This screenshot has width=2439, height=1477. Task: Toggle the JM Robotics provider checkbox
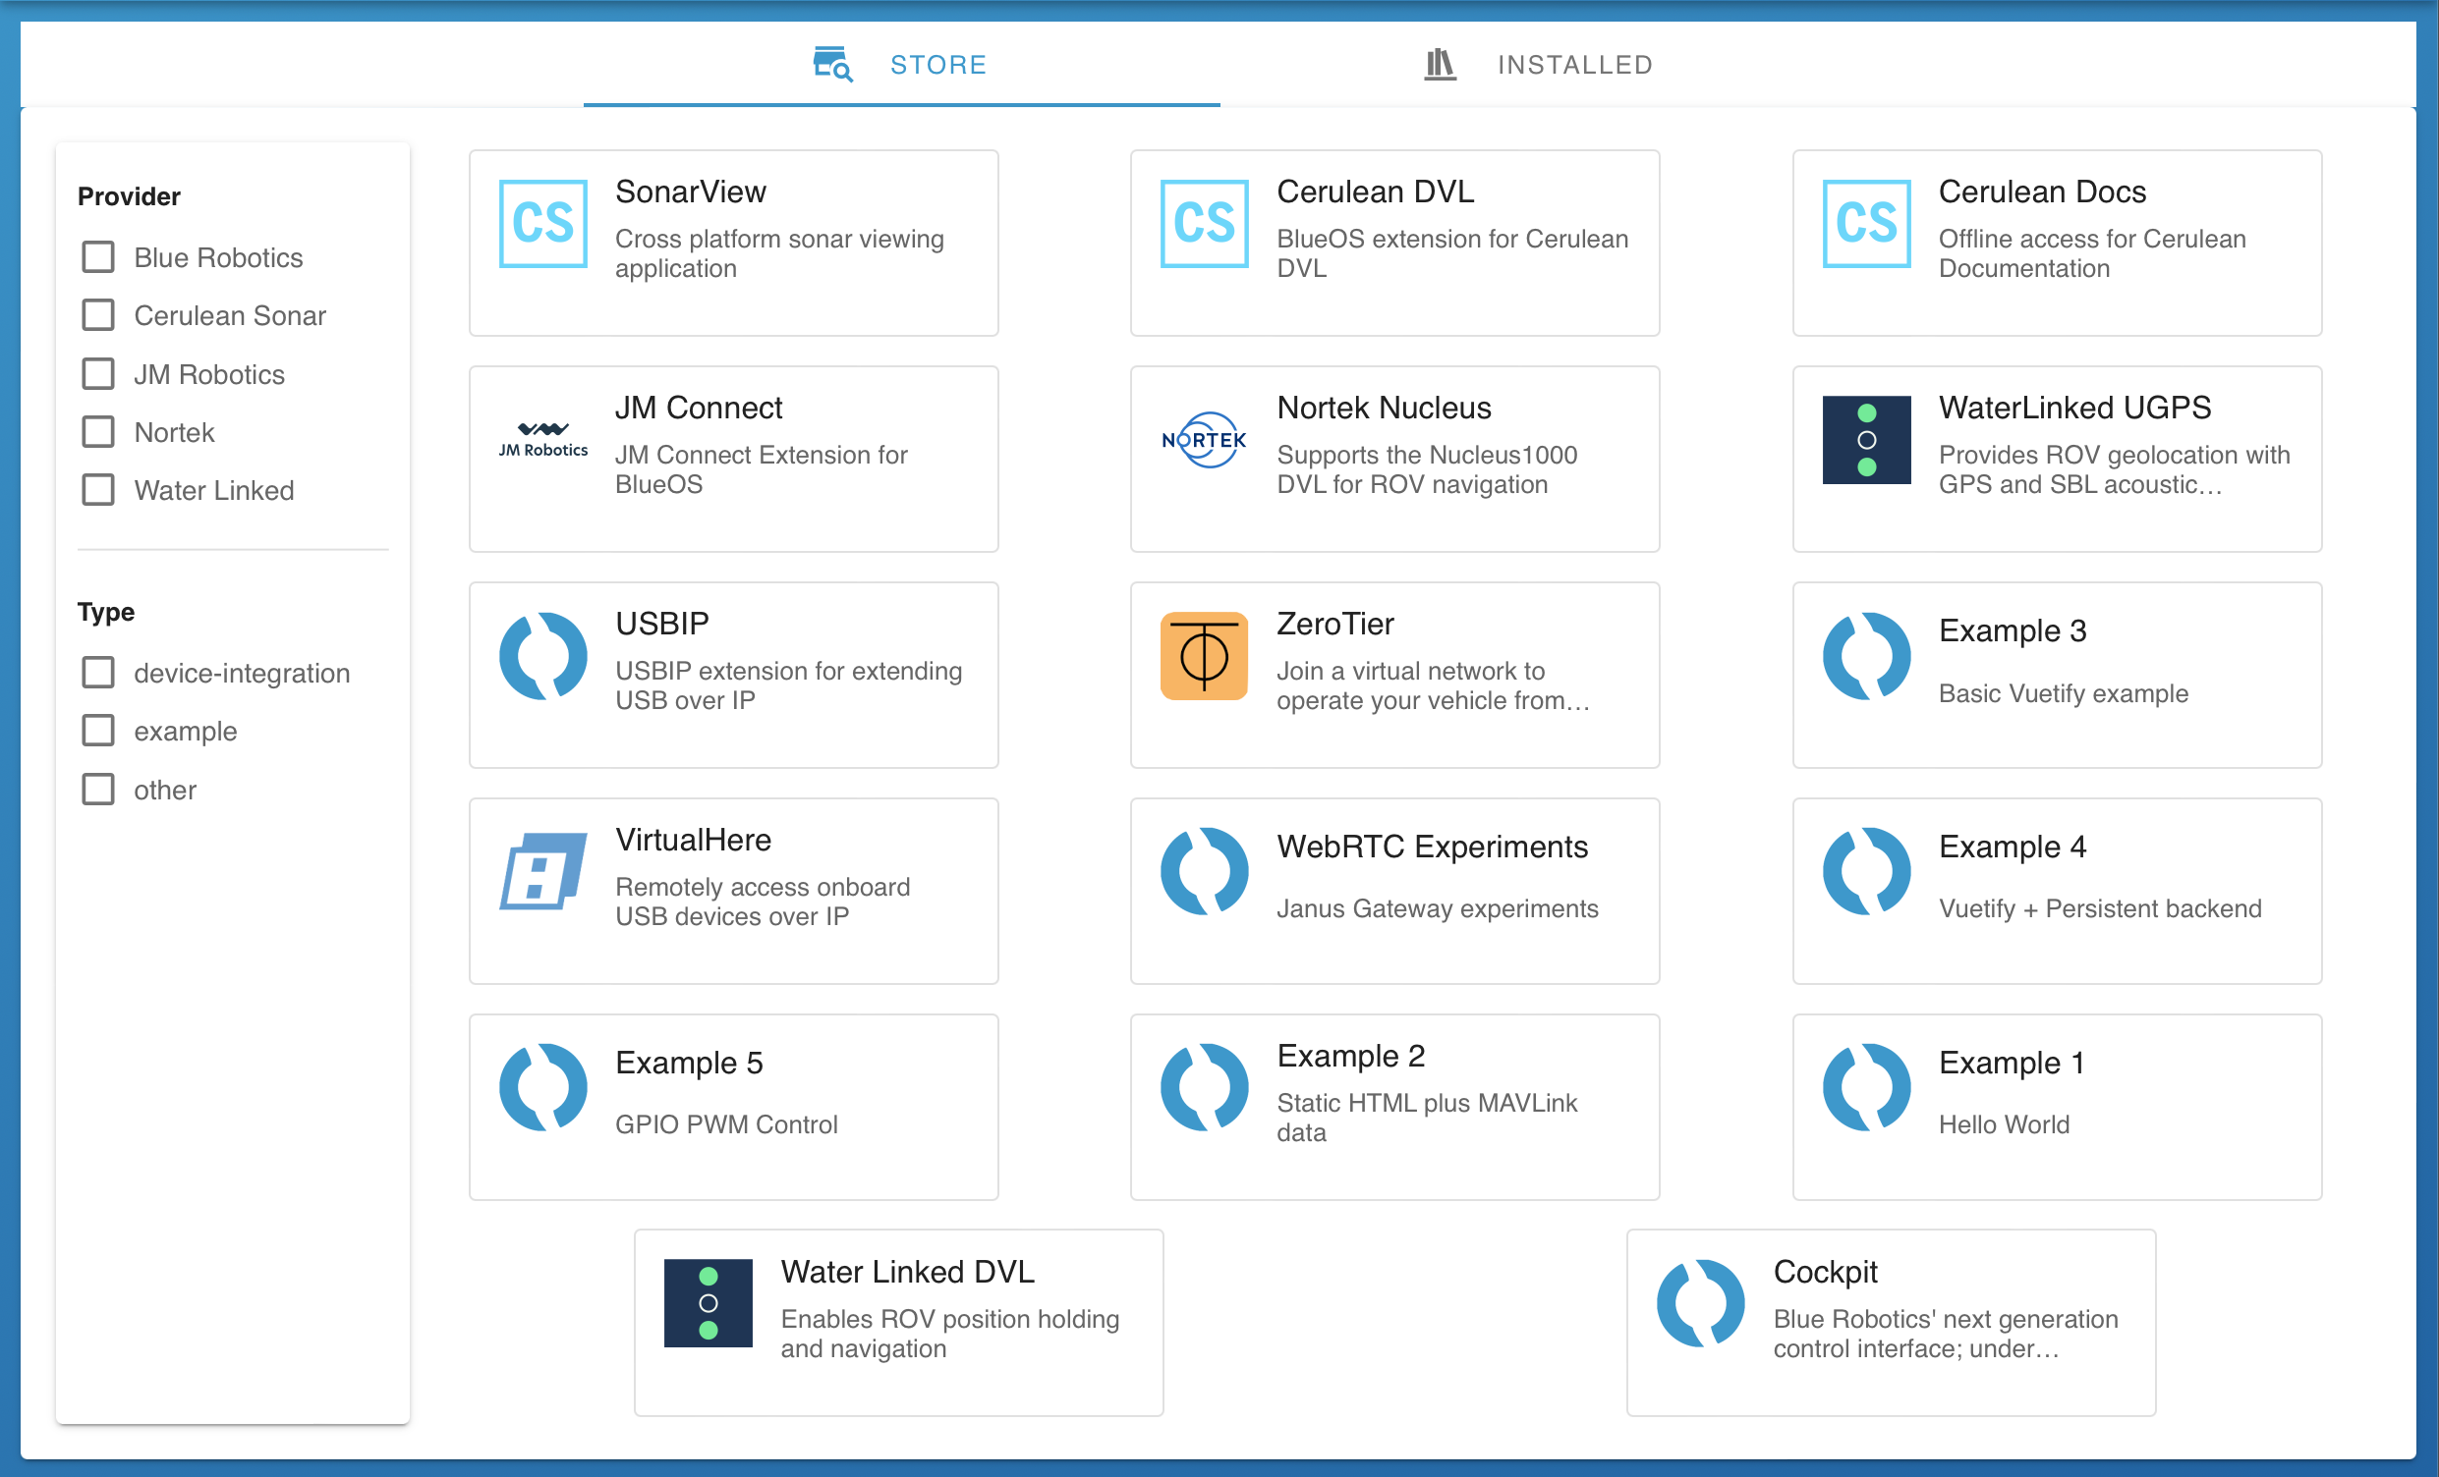(98, 374)
